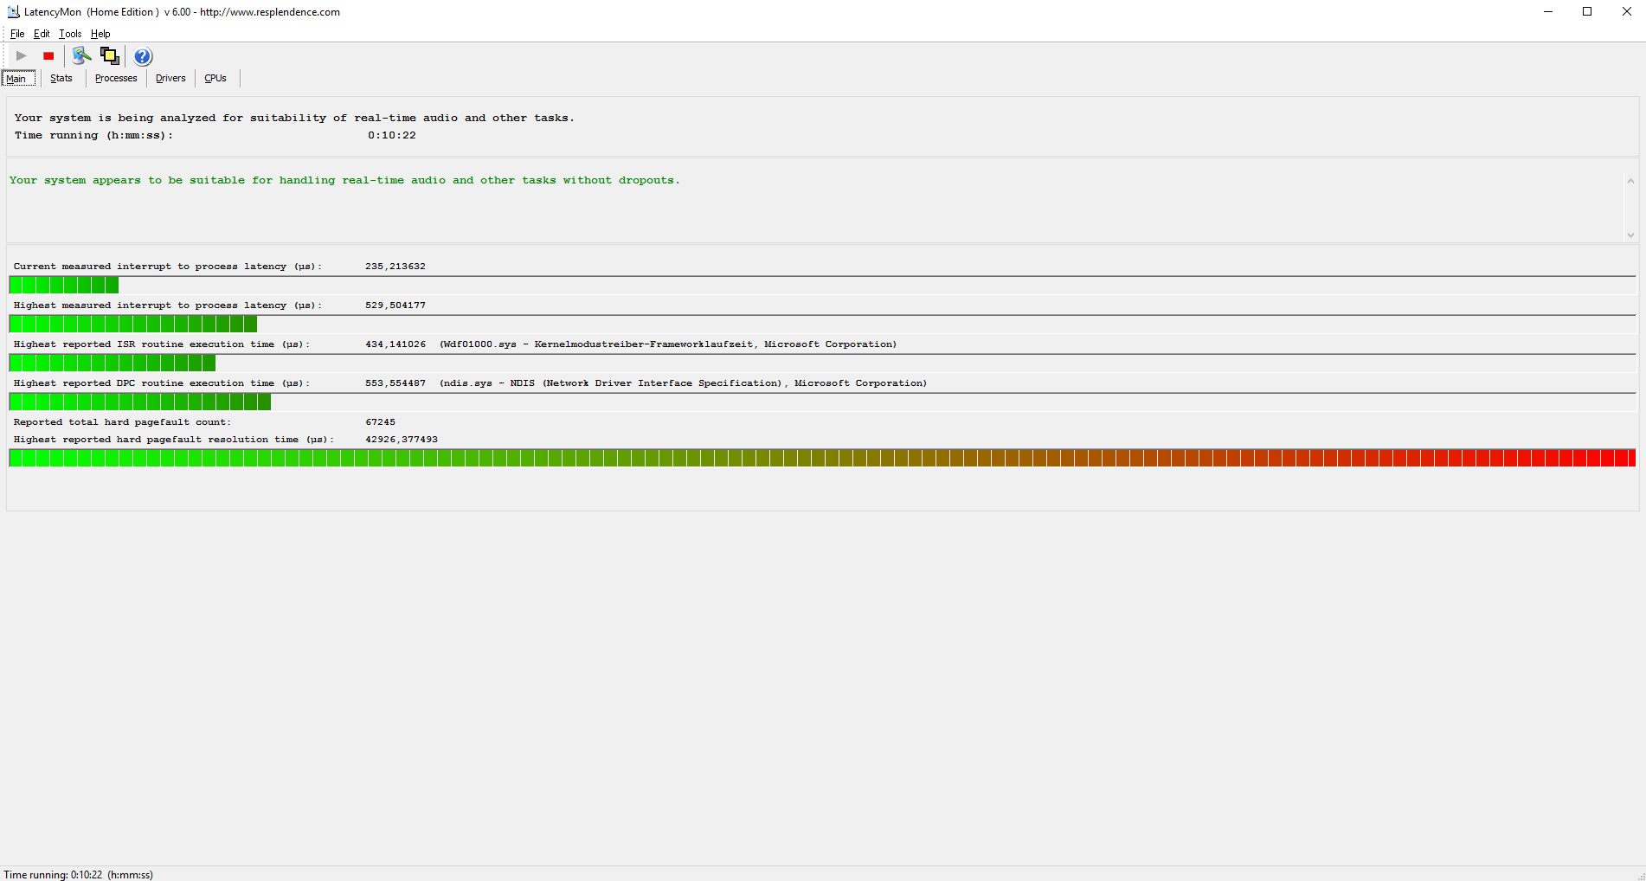Click the status bar Time running text

[x=79, y=875]
